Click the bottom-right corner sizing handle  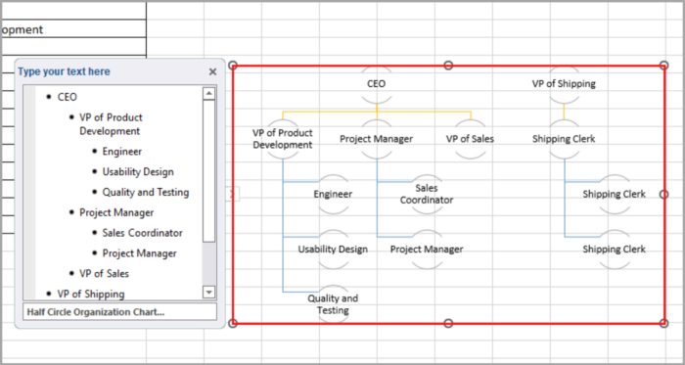(x=663, y=323)
